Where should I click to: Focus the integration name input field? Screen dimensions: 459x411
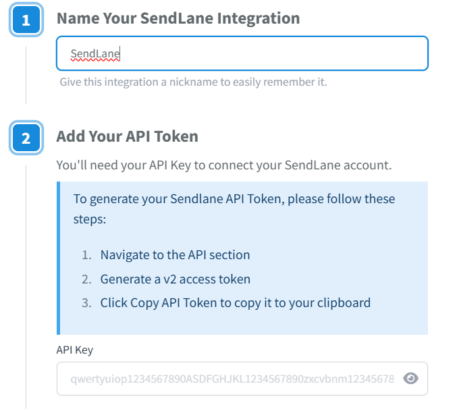click(x=270, y=53)
